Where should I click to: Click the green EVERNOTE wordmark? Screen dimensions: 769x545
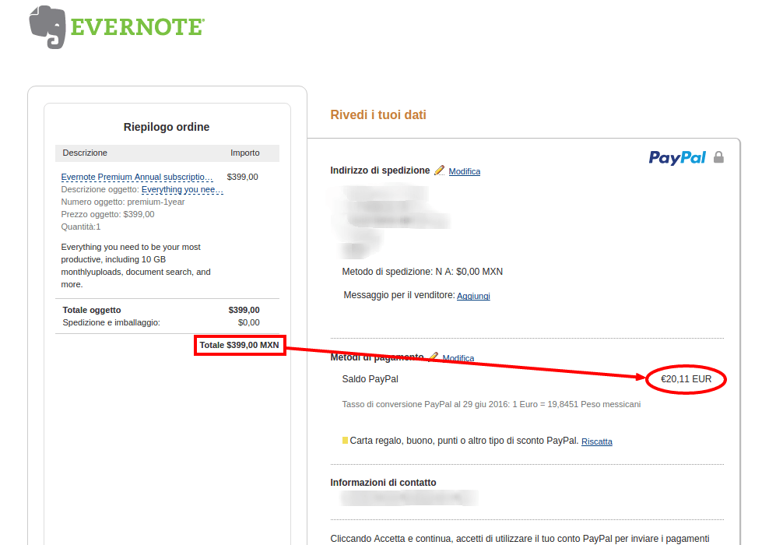coord(137,27)
